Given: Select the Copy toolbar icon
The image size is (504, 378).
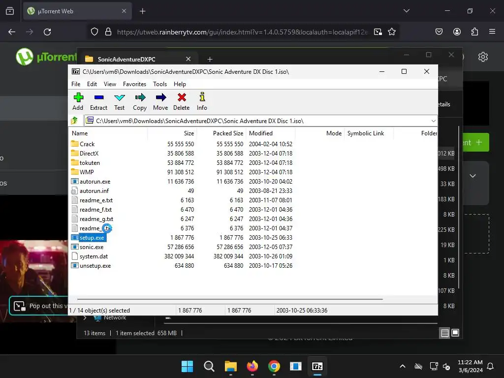Looking at the screenshot, I should 140,101.
